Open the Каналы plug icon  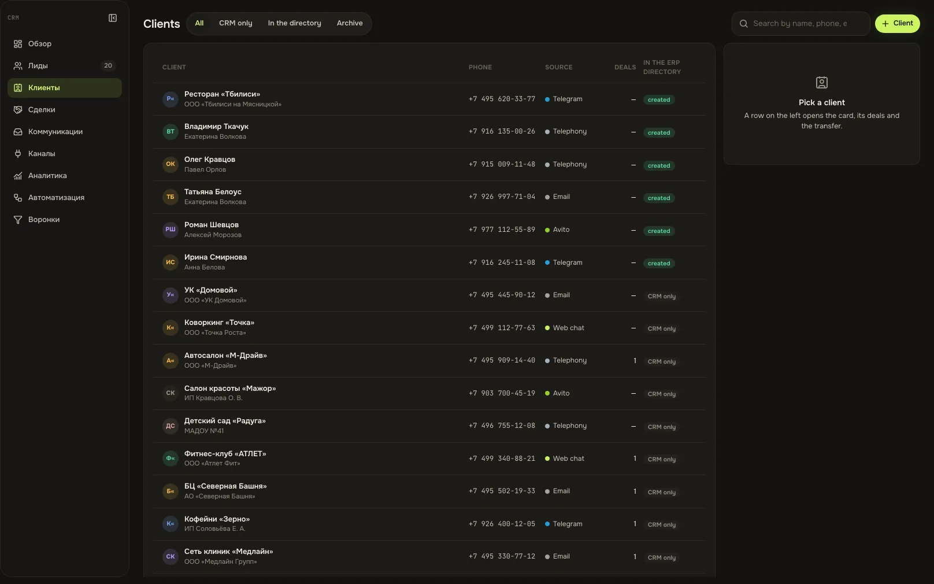pos(18,154)
